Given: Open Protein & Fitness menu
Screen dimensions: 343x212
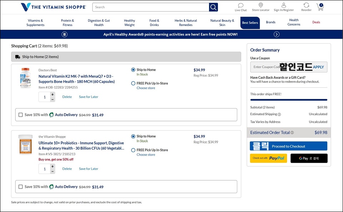Looking at the screenshot, I should tap(68, 22).
